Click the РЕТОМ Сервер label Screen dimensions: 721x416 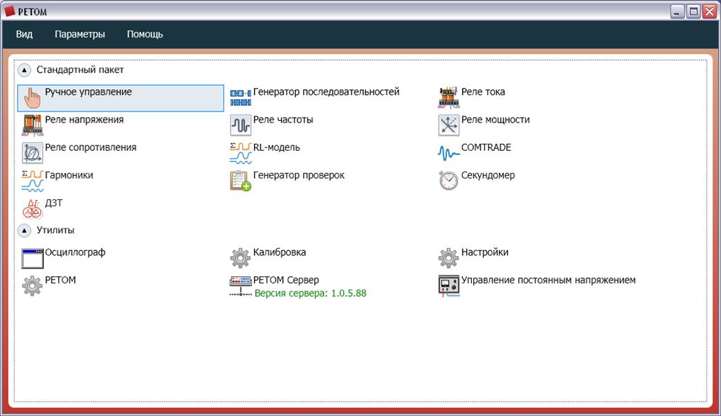pos(286,280)
